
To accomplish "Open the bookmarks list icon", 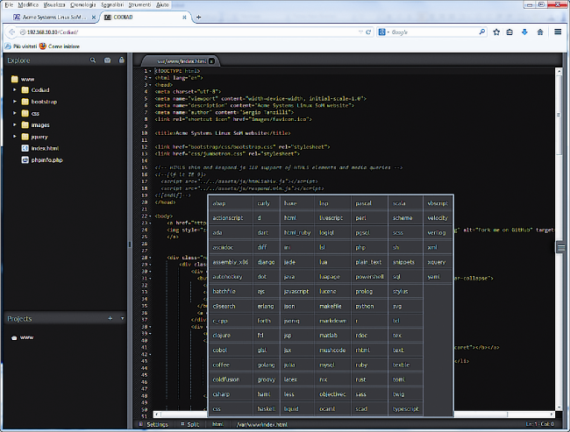I will pos(509,32).
